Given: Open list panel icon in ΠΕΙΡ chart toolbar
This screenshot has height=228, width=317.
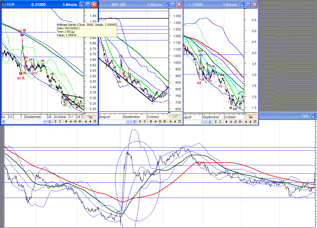Looking at the screenshot, I should coord(95,121).
